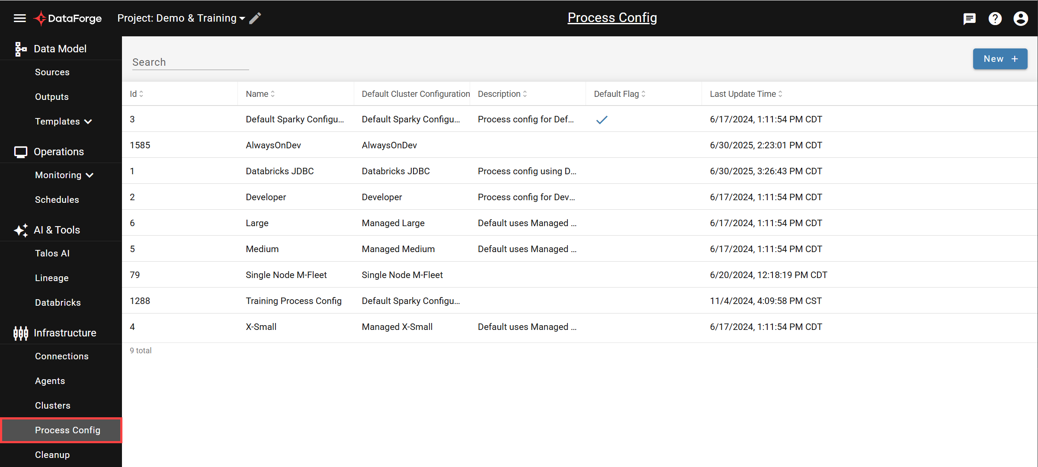
Task: Click the Data Model section icon
Action: pos(20,48)
